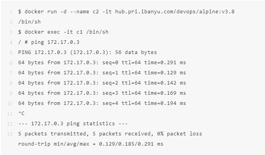Click the PING 56 data bytes line
Screen dimensions: 265x155
87,52
